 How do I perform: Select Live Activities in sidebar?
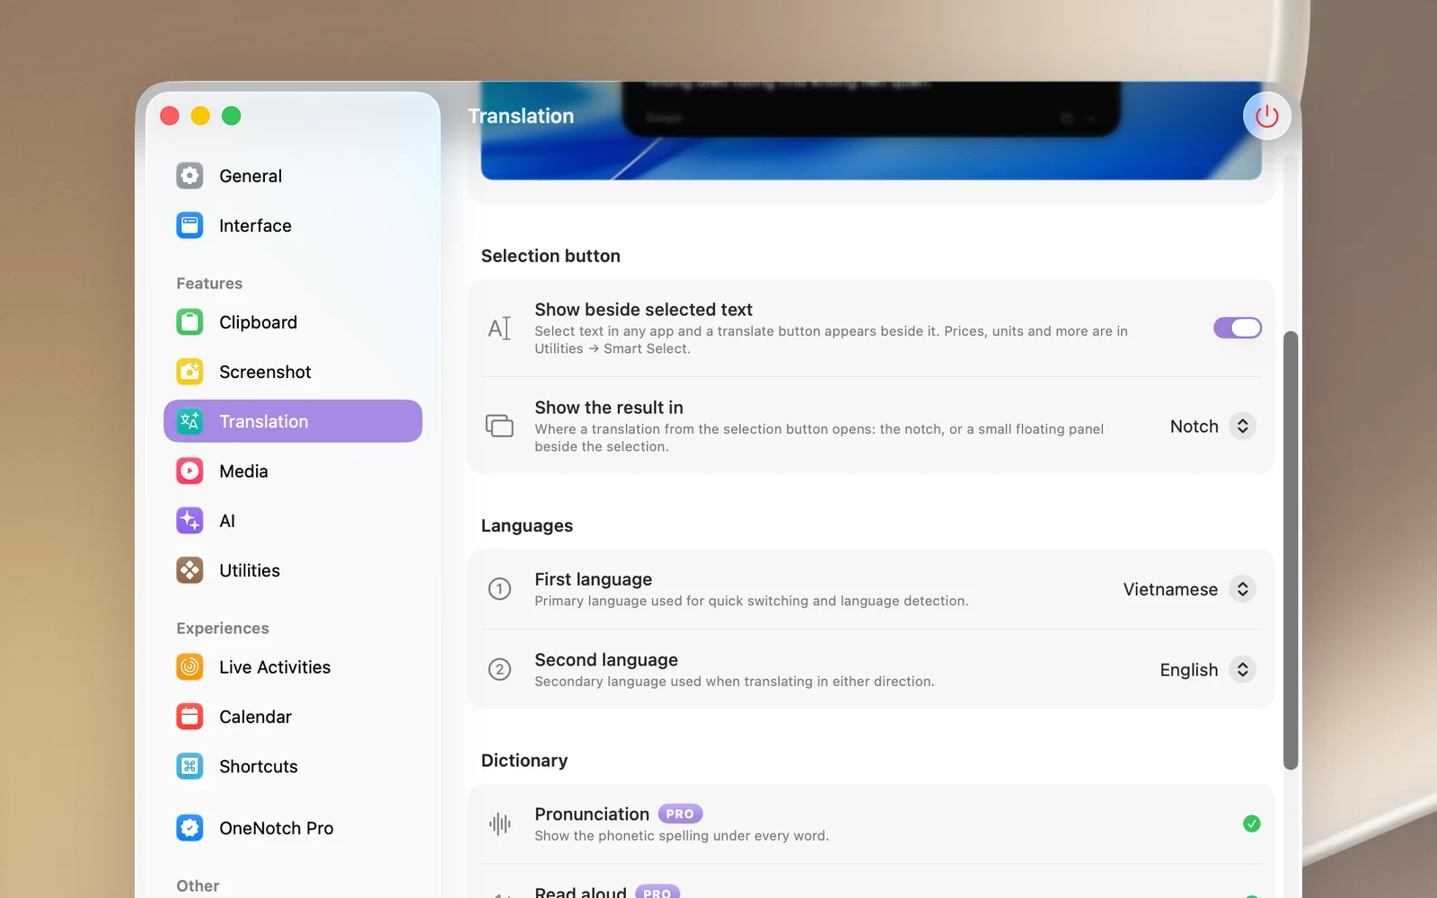coord(293,667)
